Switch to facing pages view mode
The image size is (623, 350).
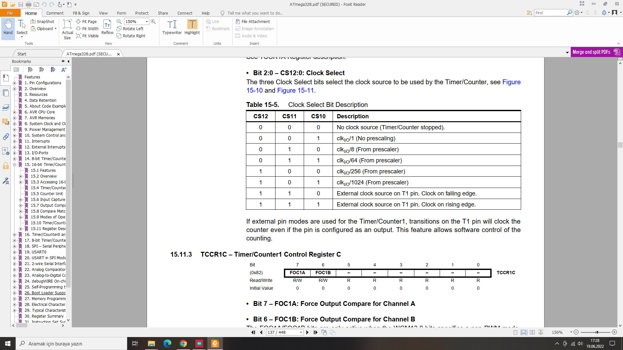point(532,332)
